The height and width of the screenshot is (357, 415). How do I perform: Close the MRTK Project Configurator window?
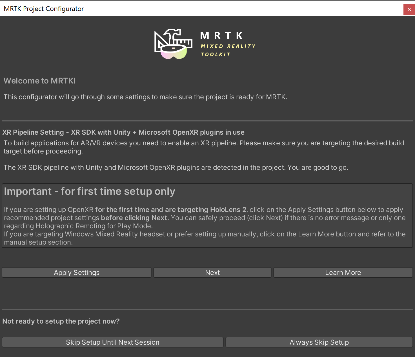(x=409, y=9)
